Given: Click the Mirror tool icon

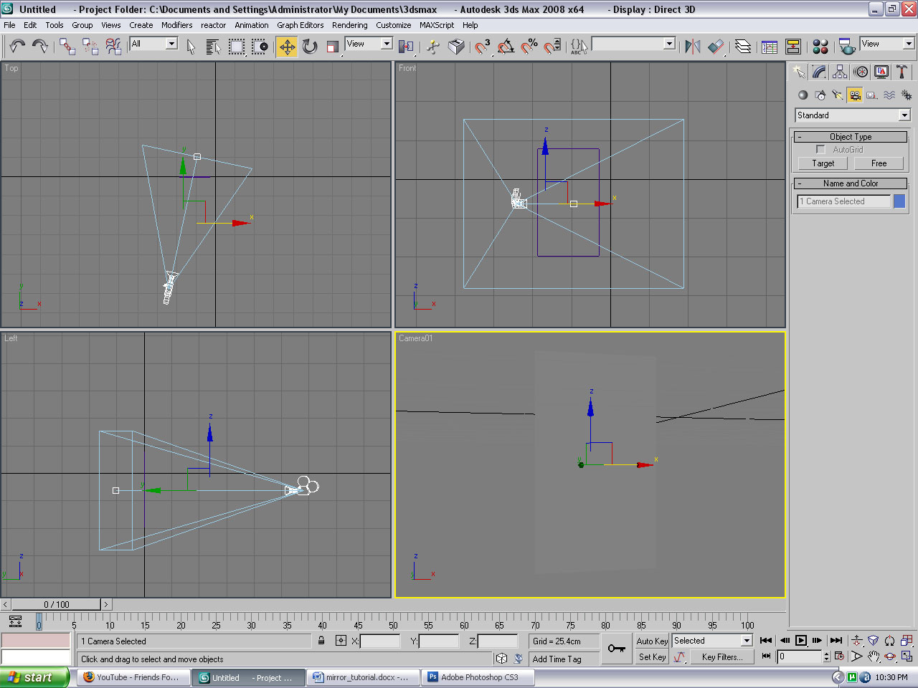Looking at the screenshot, I should point(692,47).
